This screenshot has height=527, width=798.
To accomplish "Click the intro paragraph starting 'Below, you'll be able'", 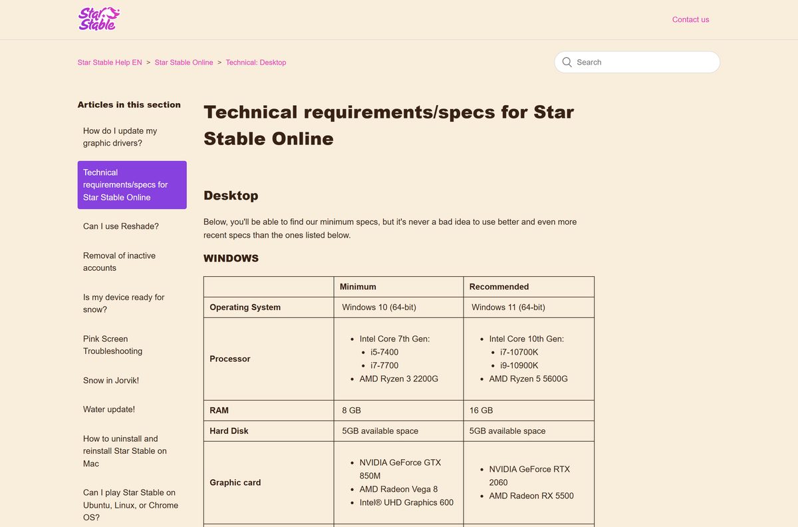I will [x=390, y=228].
